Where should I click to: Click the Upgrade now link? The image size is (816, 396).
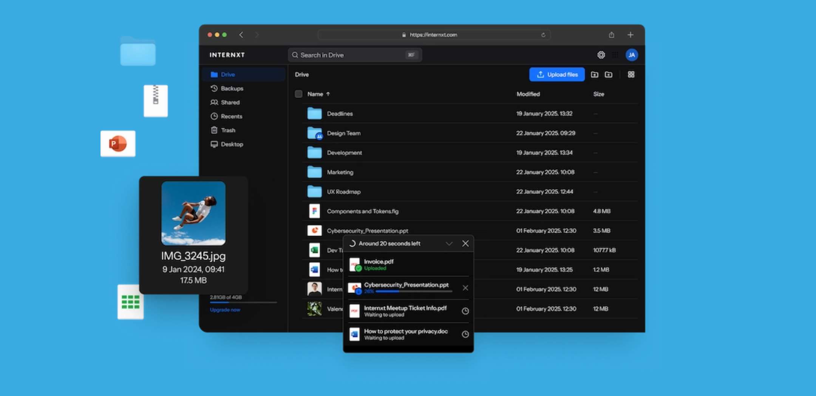pos(225,310)
